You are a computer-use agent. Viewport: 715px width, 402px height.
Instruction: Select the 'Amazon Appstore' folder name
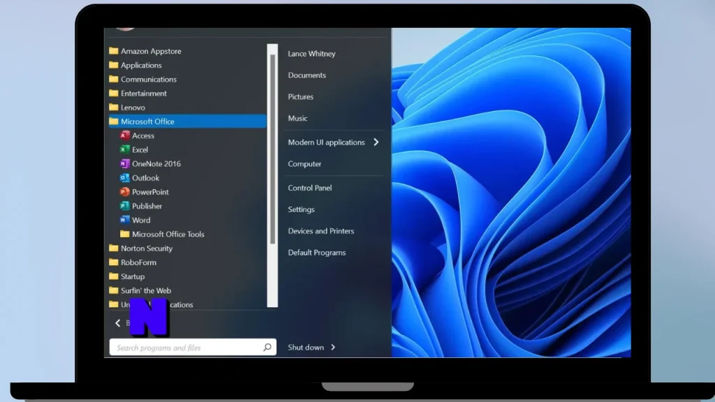(151, 51)
